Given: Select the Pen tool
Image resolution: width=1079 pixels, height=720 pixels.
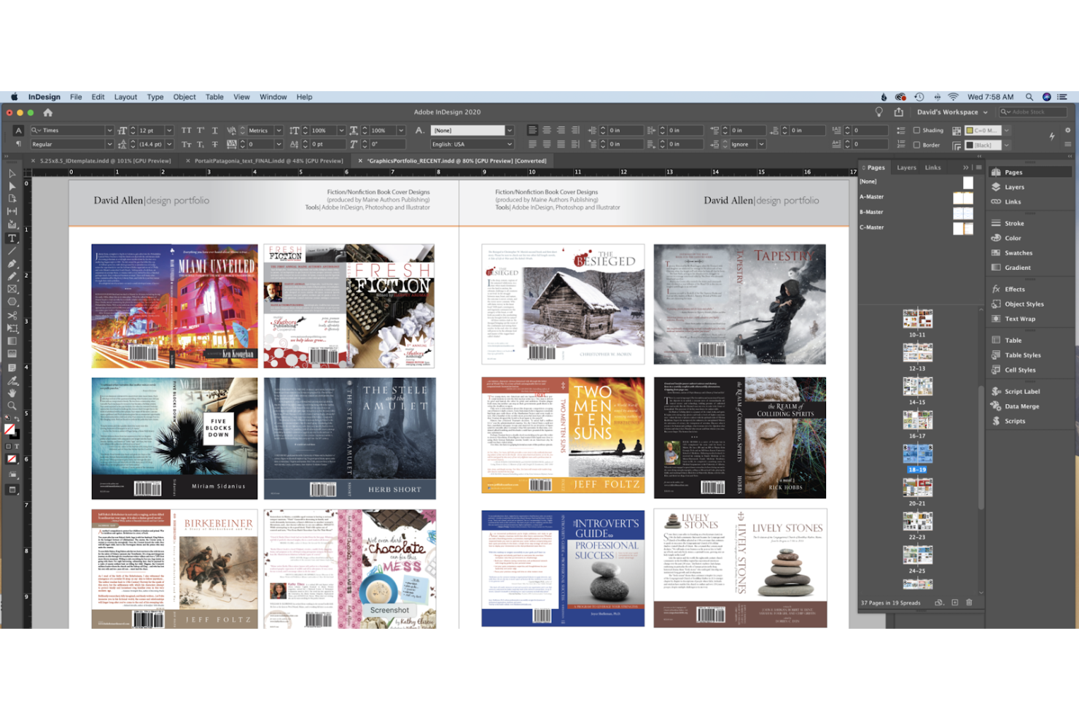Looking at the screenshot, I should [12, 263].
